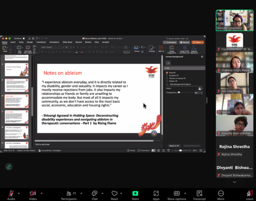The height and width of the screenshot is (201, 256).
Task: Click Show captions CC icon
Action: (x=177, y=193)
